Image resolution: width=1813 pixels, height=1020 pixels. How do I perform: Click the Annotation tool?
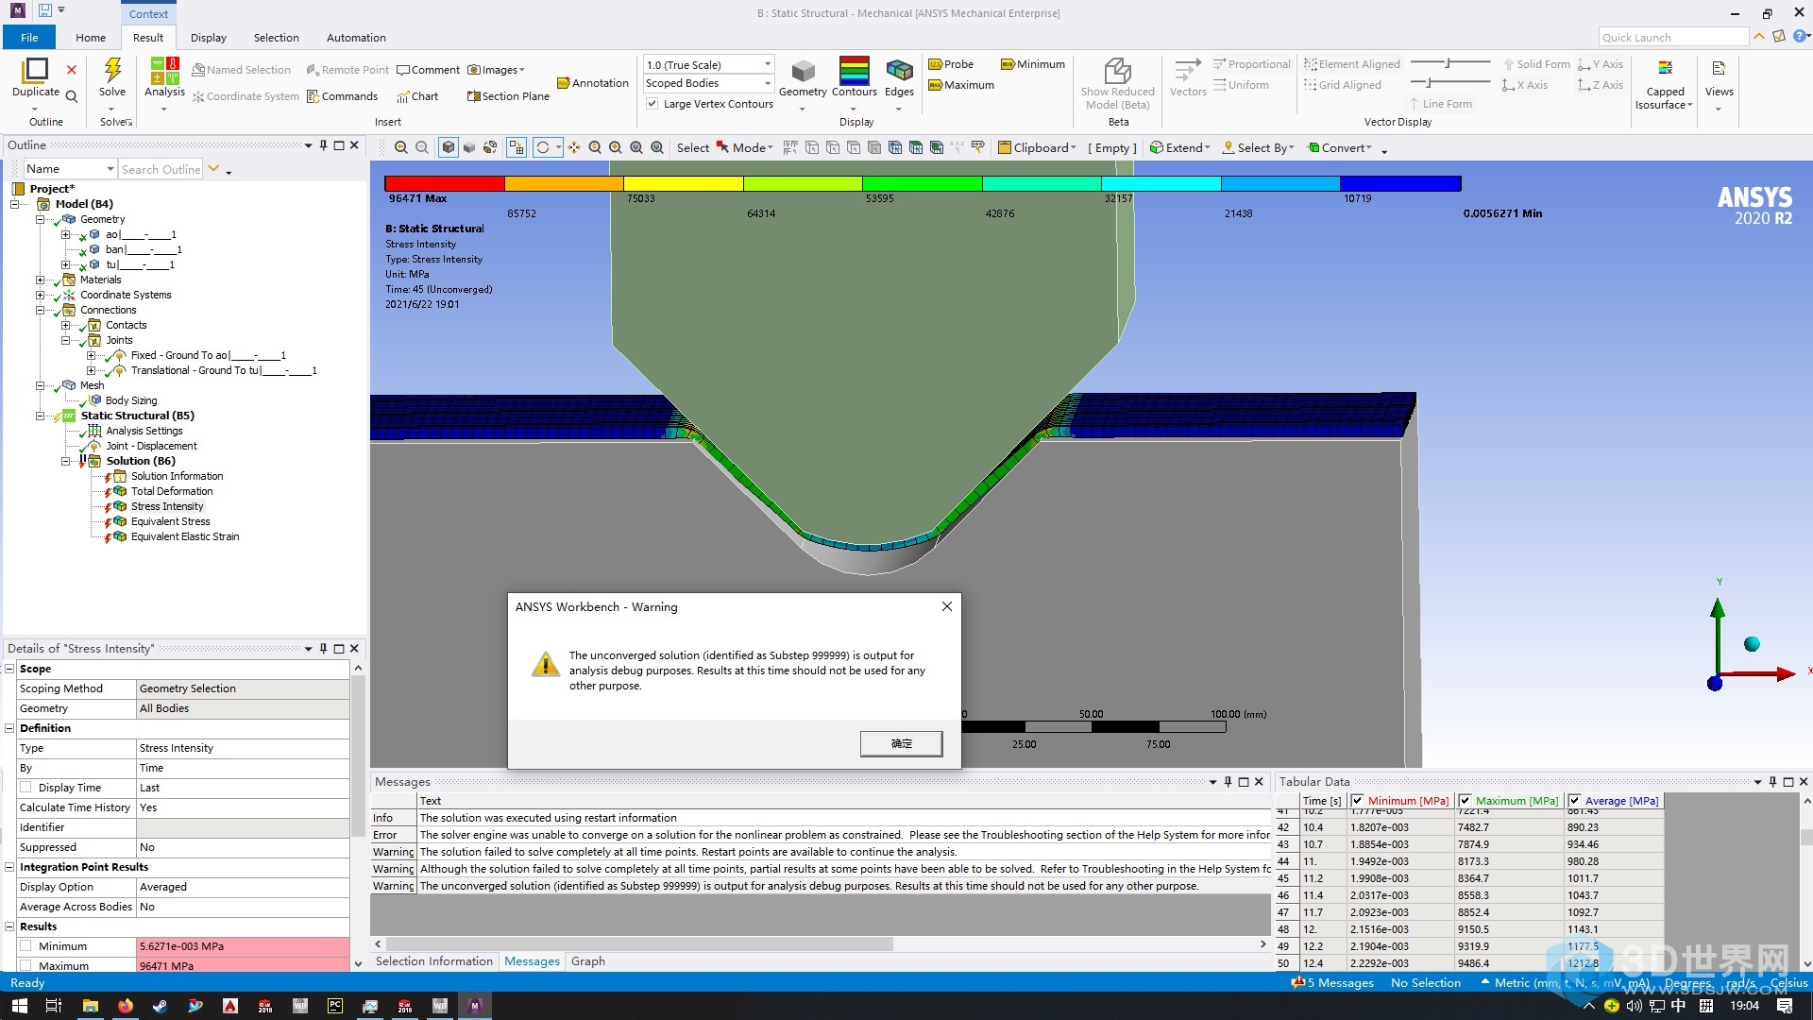[593, 83]
